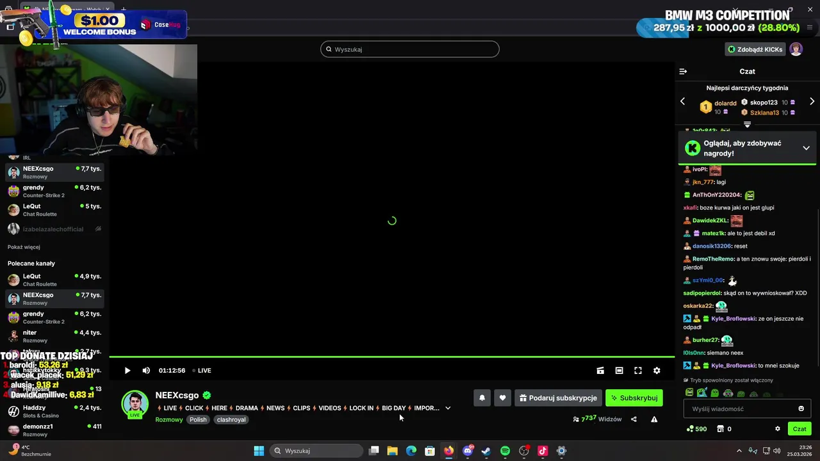Open Steam from the taskbar
This screenshot has width=820, height=461.
486,451
